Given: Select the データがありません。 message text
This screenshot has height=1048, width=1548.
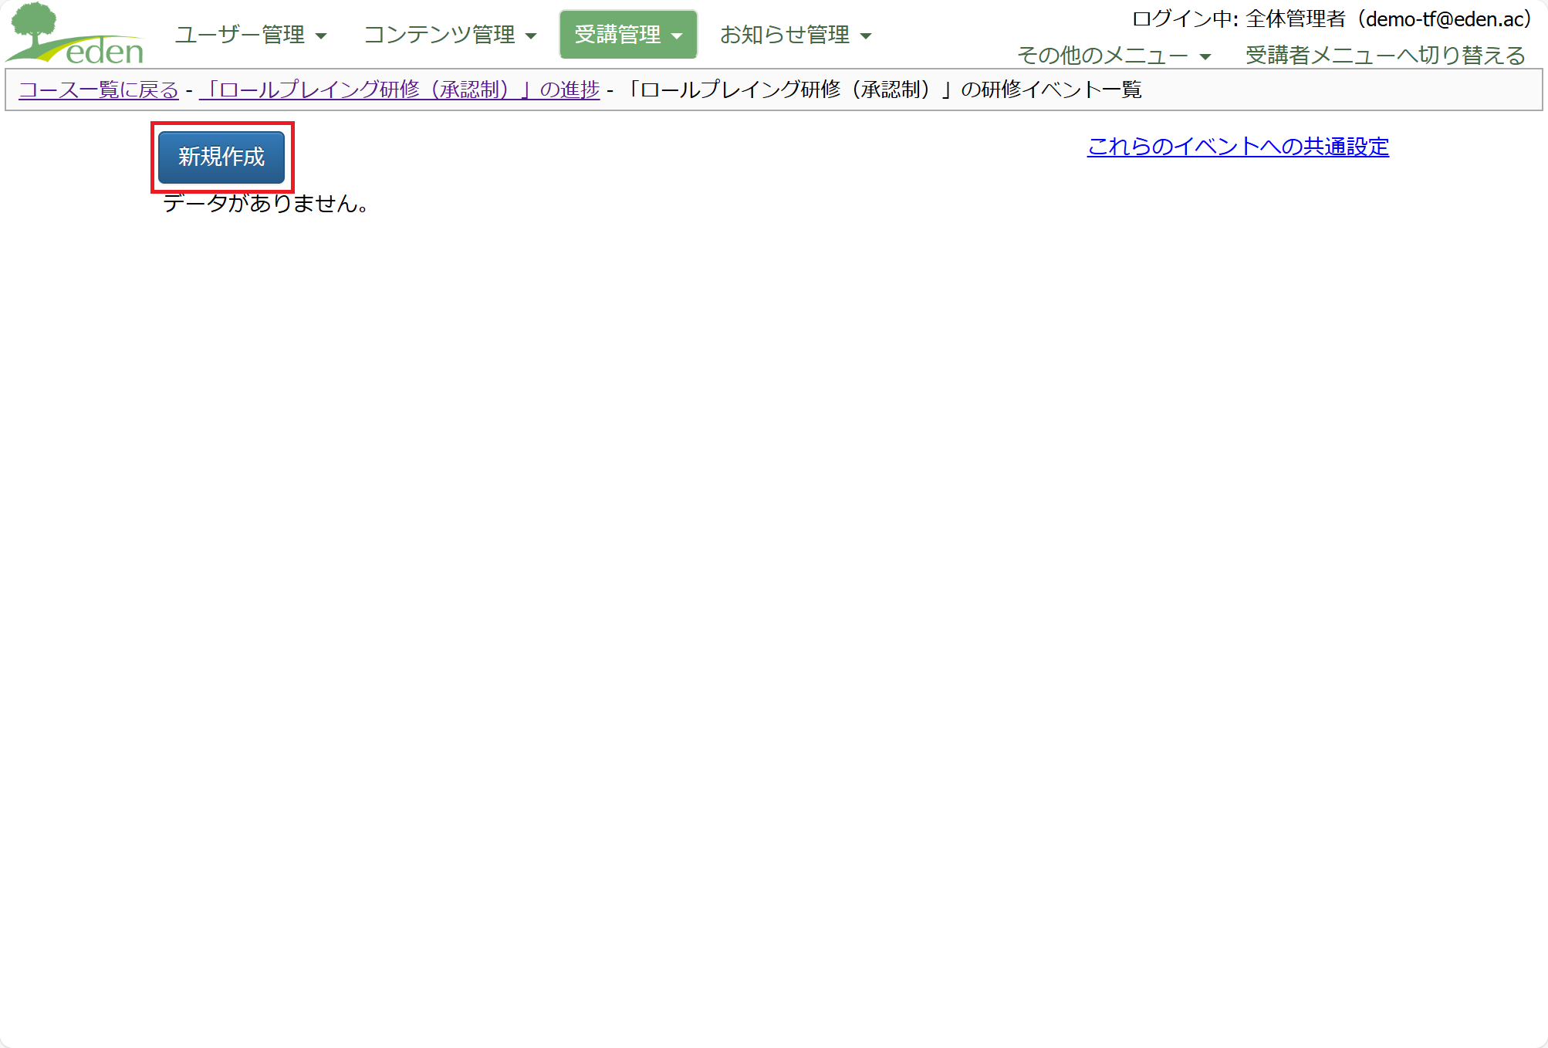Looking at the screenshot, I should 267,204.
